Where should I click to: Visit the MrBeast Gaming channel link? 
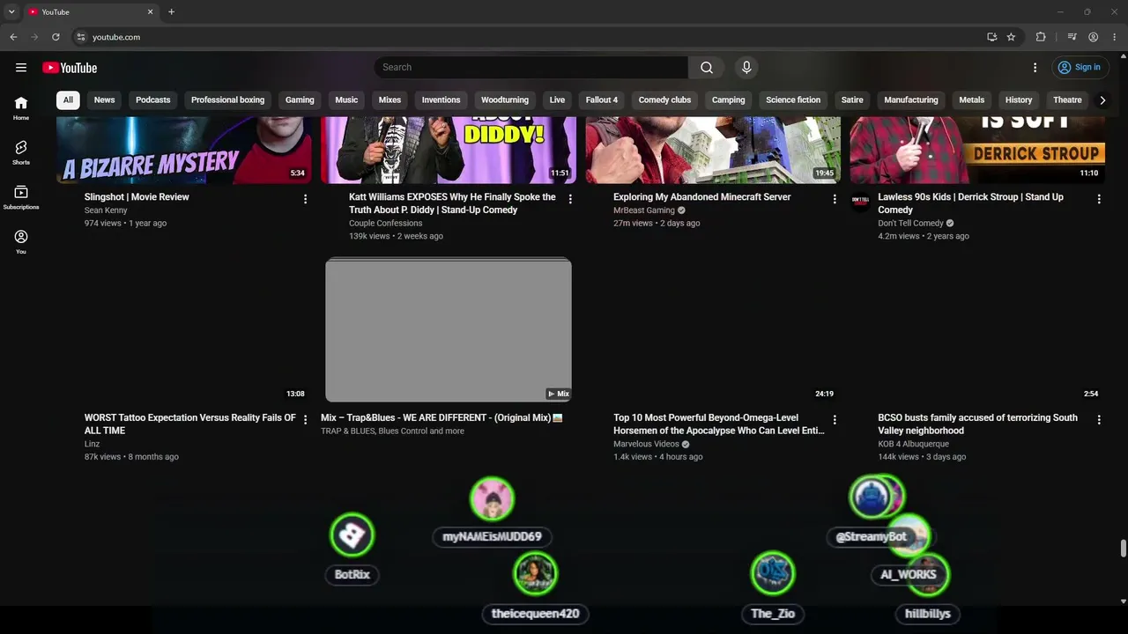[x=644, y=210]
